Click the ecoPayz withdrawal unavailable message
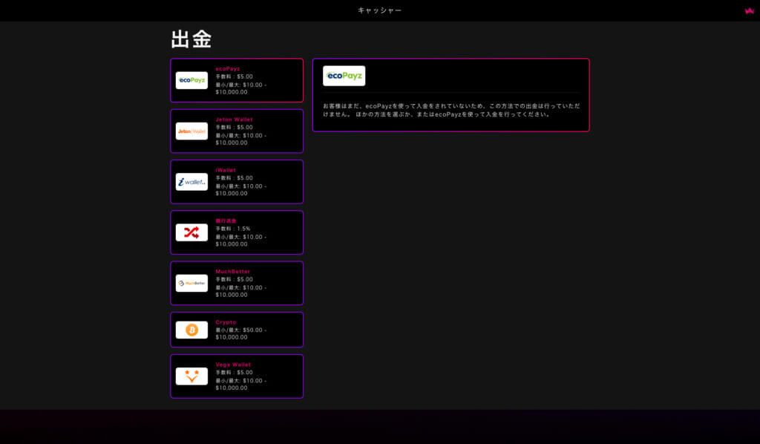The image size is (760, 444). click(x=451, y=110)
